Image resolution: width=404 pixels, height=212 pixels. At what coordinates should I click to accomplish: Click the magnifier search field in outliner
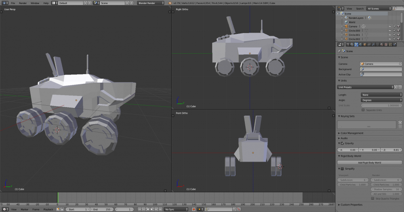coord(398,8)
